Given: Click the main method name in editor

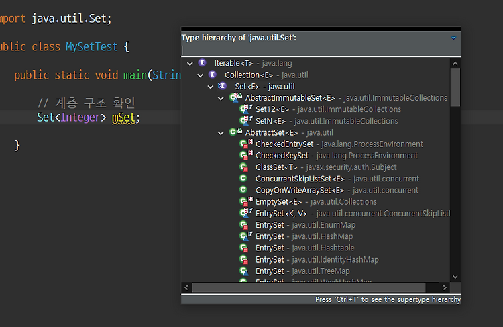Looking at the screenshot, I should pyautogui.click(x=135, y=75).
